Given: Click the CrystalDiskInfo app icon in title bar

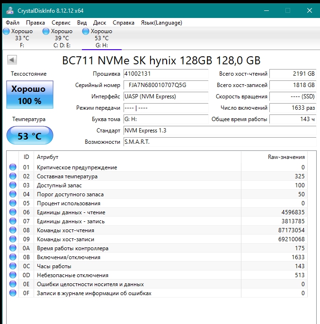Looking at the screenshot, I should pyautogui.click(x=10, y=10).
